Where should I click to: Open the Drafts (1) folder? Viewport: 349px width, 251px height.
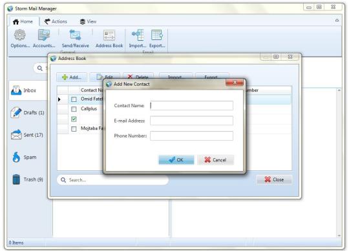tap(28, 113)
